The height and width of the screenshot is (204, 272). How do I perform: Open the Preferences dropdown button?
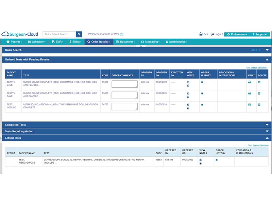237,34
